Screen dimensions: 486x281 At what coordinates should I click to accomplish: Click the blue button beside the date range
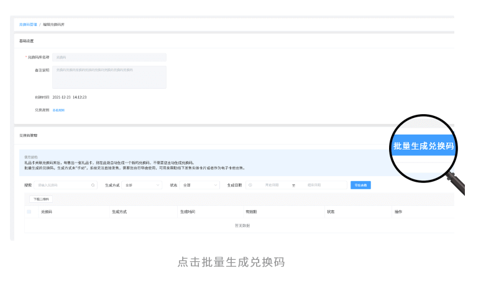tap(360, 185)
